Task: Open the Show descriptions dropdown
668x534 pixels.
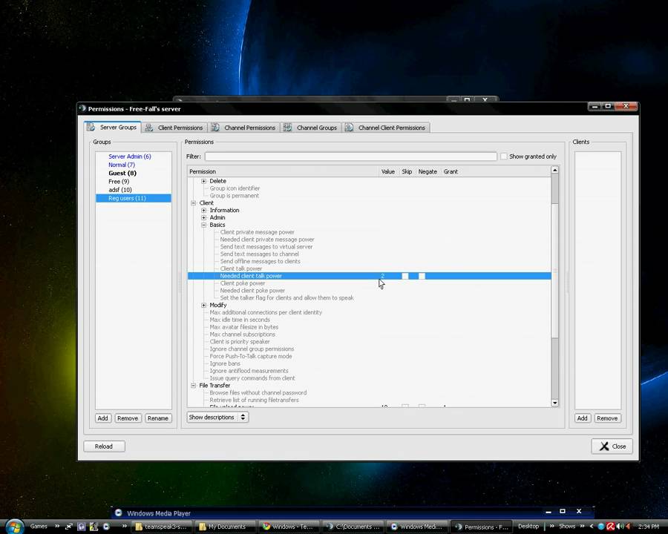Action: pyautogui.click(x=217, y=417)
